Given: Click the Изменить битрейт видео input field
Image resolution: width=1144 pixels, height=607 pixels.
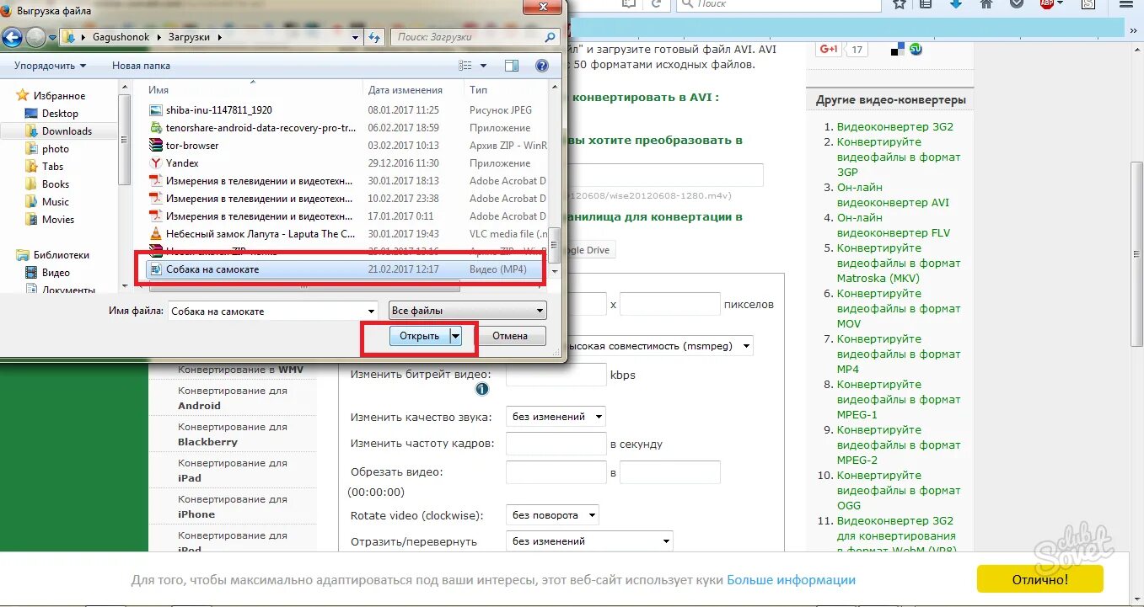Looking at the screenshot, I should click(x=556, y=375).
